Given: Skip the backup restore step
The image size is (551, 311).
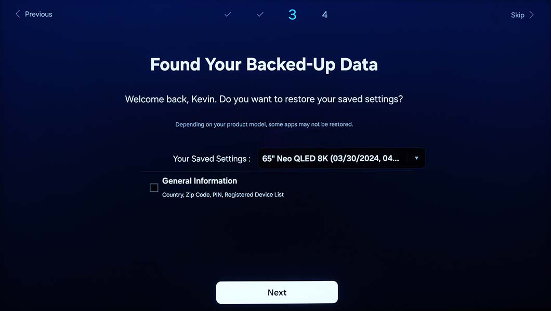Looking at the screenshot, I should pos(518,15).
